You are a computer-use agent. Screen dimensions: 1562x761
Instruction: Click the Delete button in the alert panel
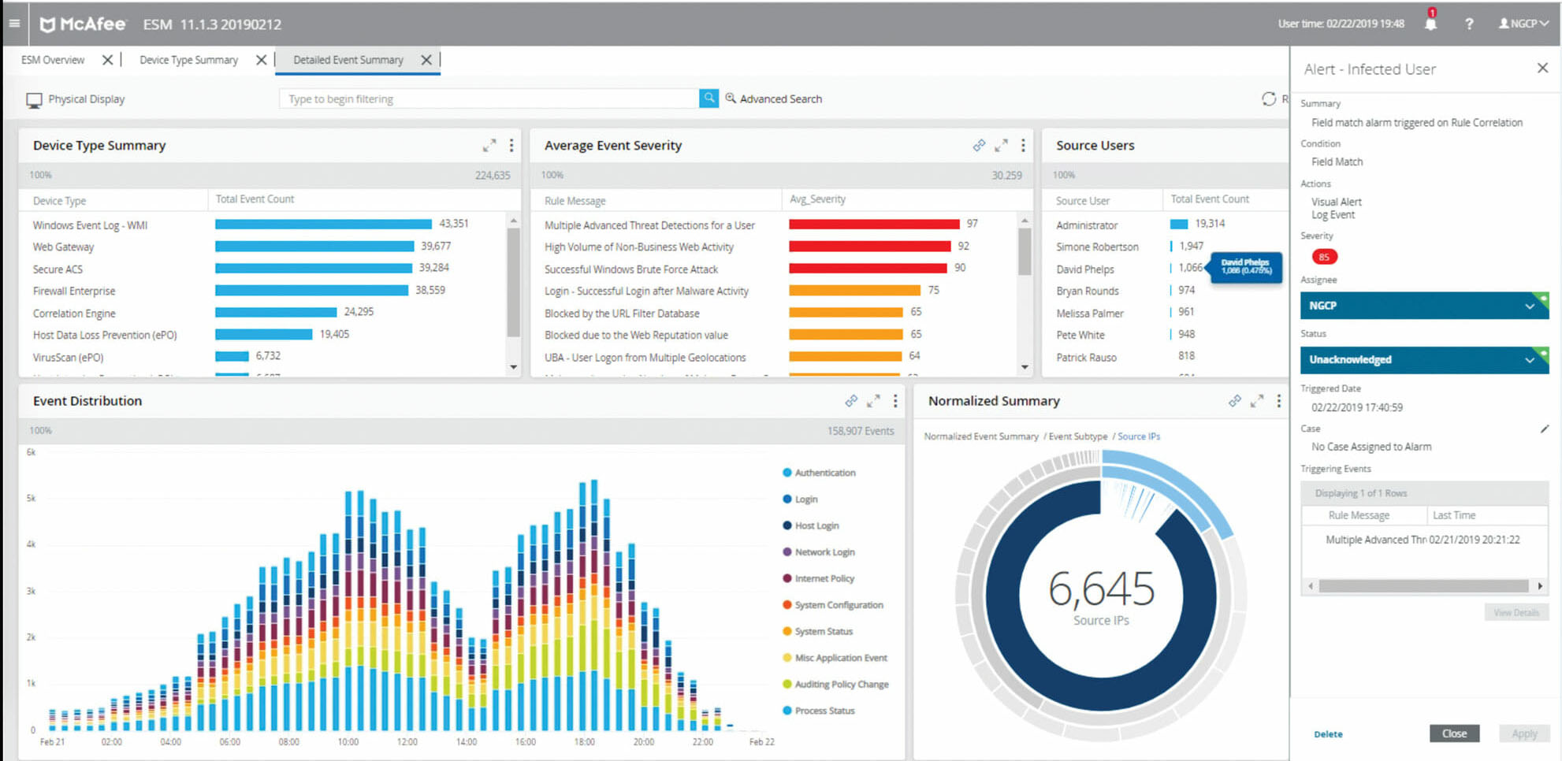pyautogui.click(x=1328, y=733)
